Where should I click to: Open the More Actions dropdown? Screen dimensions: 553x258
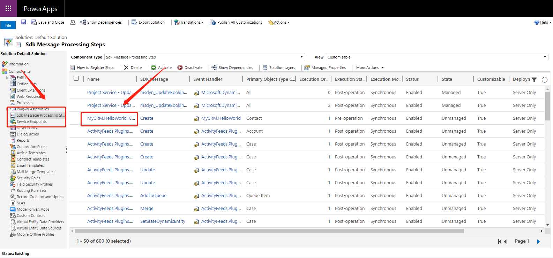point(370,68)
